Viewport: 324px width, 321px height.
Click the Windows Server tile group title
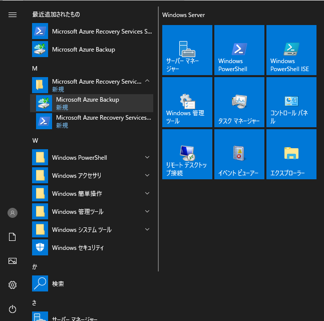pyautogui.click(x=183, y=15)
